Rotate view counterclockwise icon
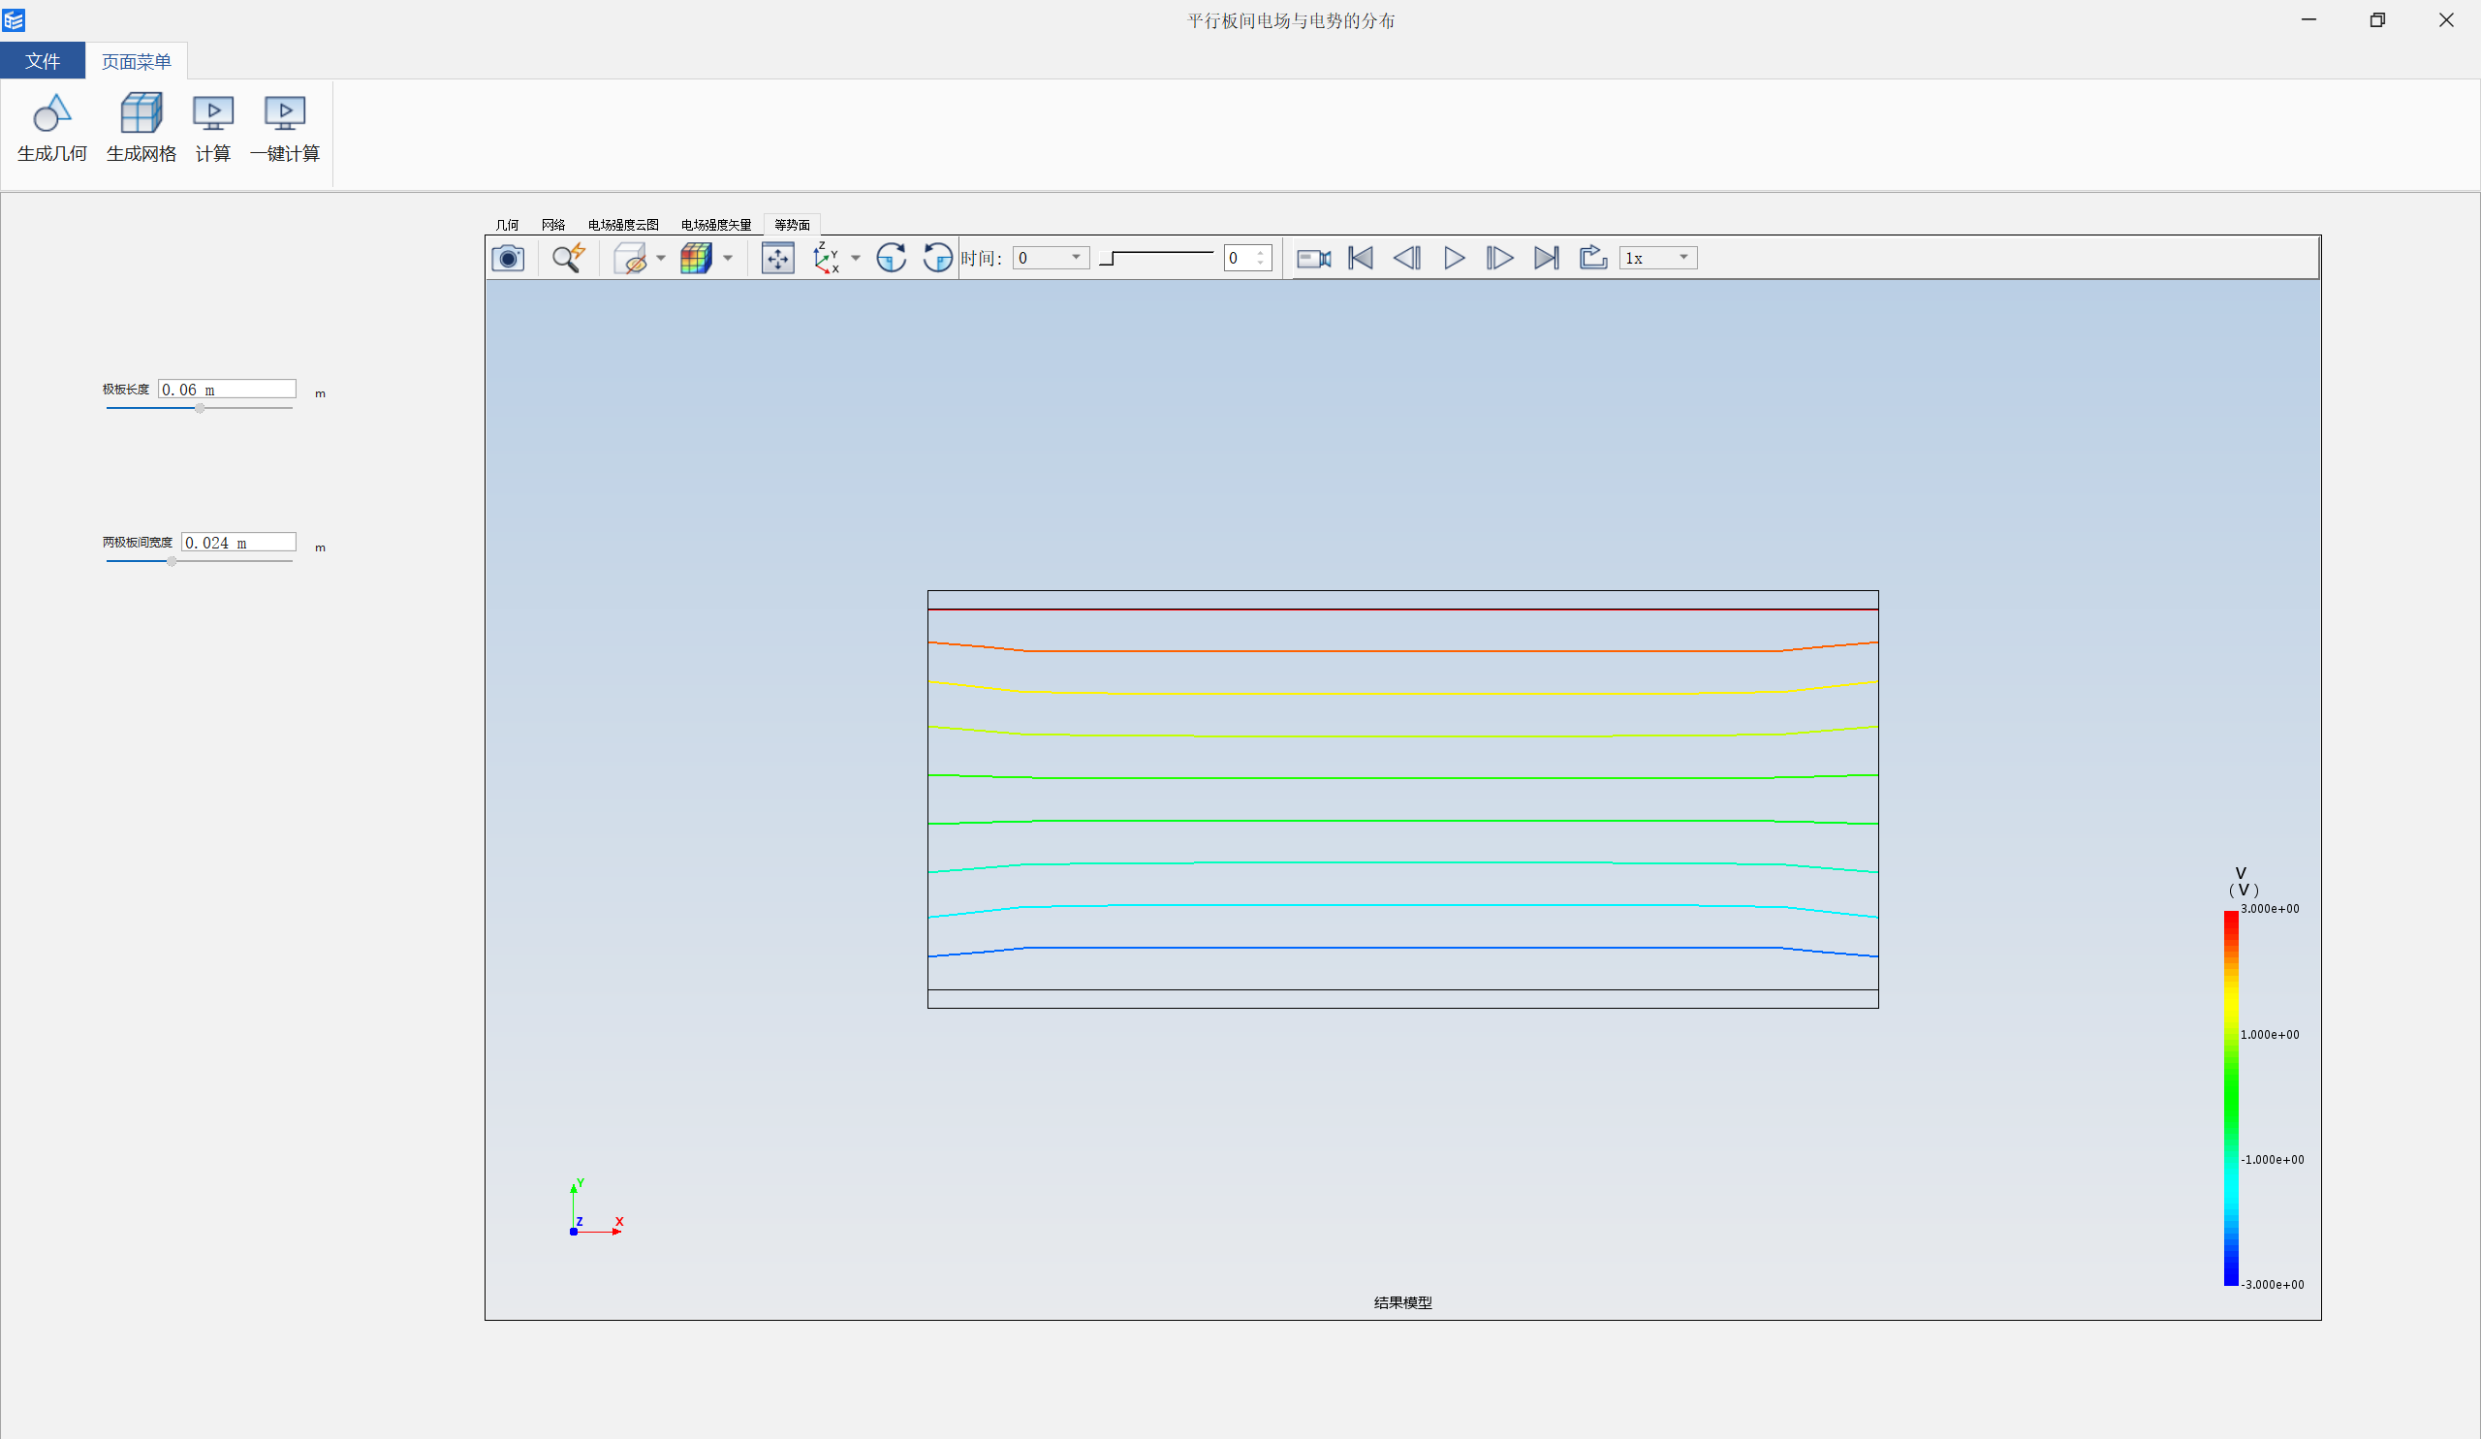The width and height of the screenshot is (2481, 1439). [x=937, y=258]
